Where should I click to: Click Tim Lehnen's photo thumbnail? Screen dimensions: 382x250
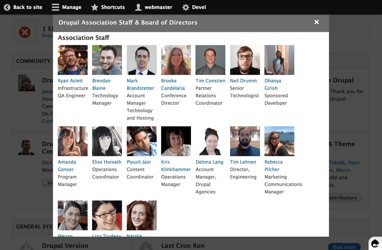coord(245,141)
